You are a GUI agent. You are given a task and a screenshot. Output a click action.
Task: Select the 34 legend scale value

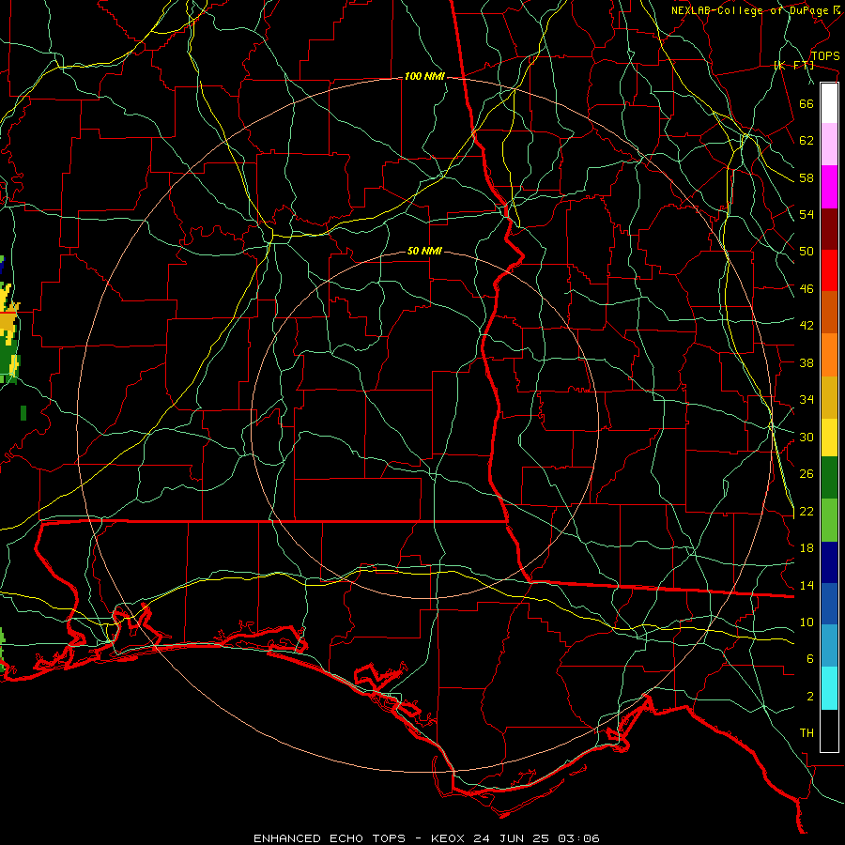pos(807,400)
